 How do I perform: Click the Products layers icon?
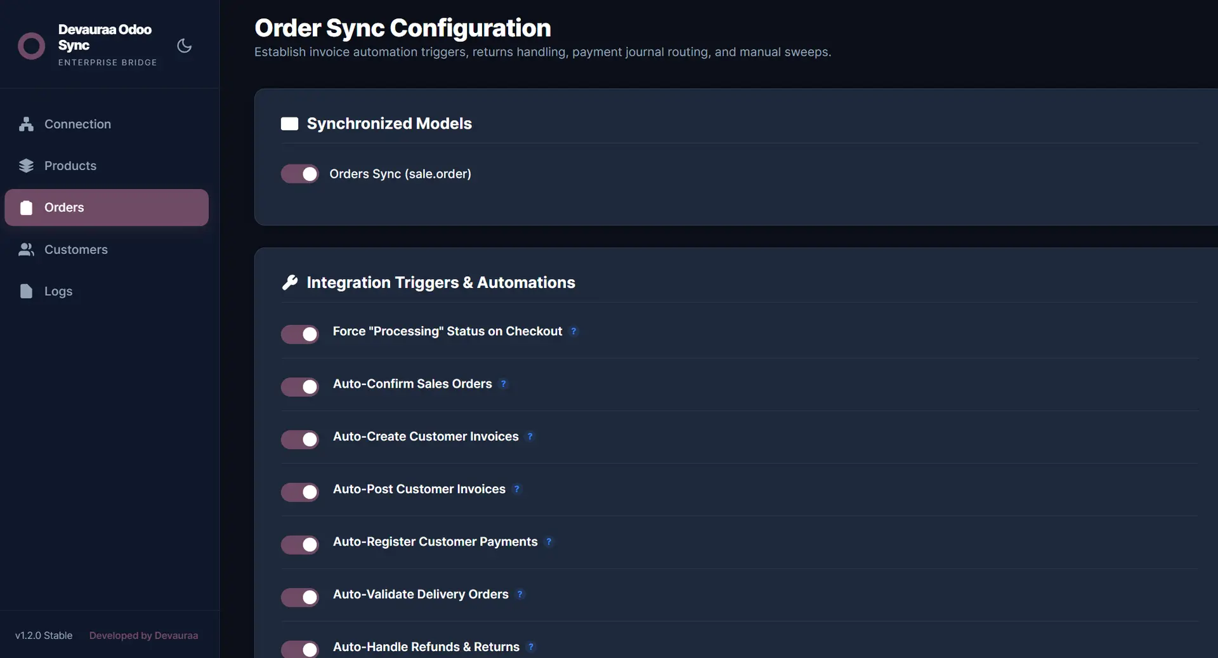(x=26, y=166)
